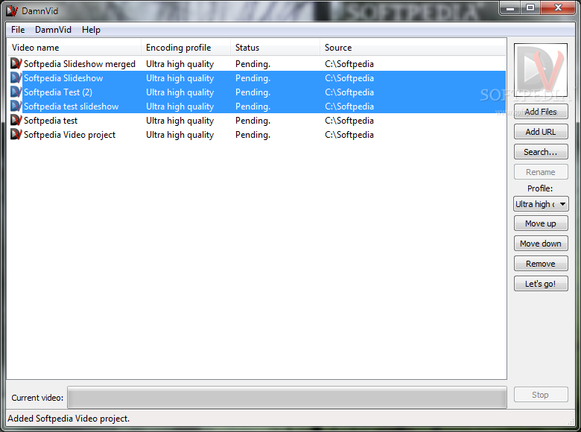Click Pending. status of Softpedia Slideshow merged
The height and width of the screenshot is (432, 581).
[x=253, y=64]
